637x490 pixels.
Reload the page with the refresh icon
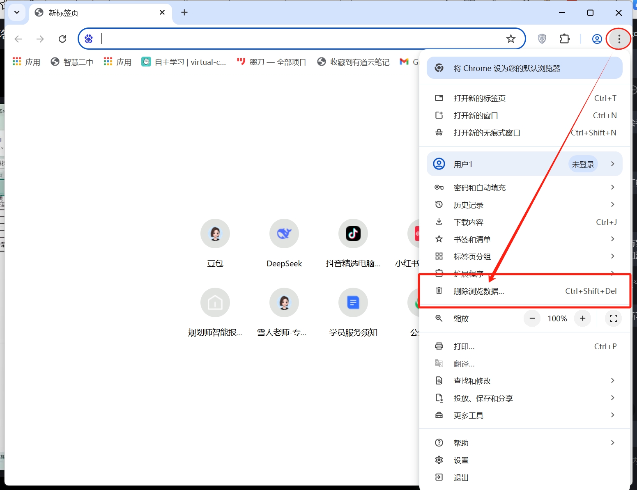tap(62, 39)
